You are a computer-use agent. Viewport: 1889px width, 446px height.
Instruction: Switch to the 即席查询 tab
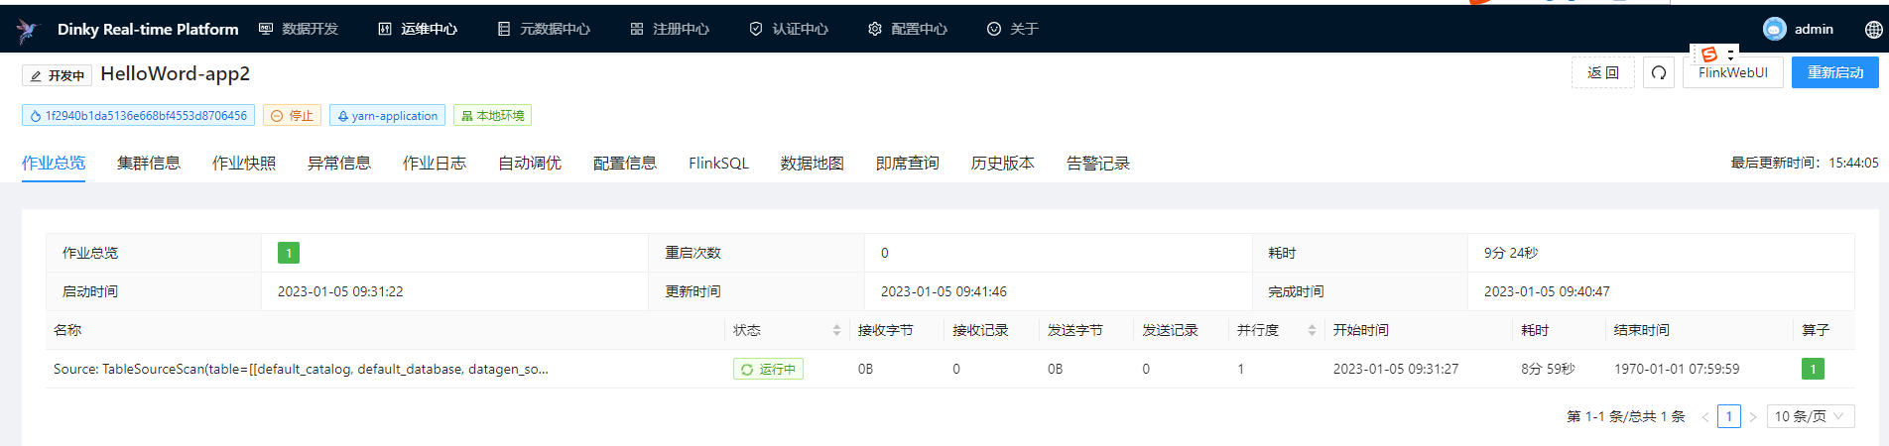(908, 163)
